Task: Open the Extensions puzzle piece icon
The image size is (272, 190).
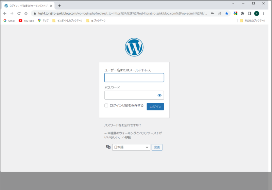Action: point(242,13)
